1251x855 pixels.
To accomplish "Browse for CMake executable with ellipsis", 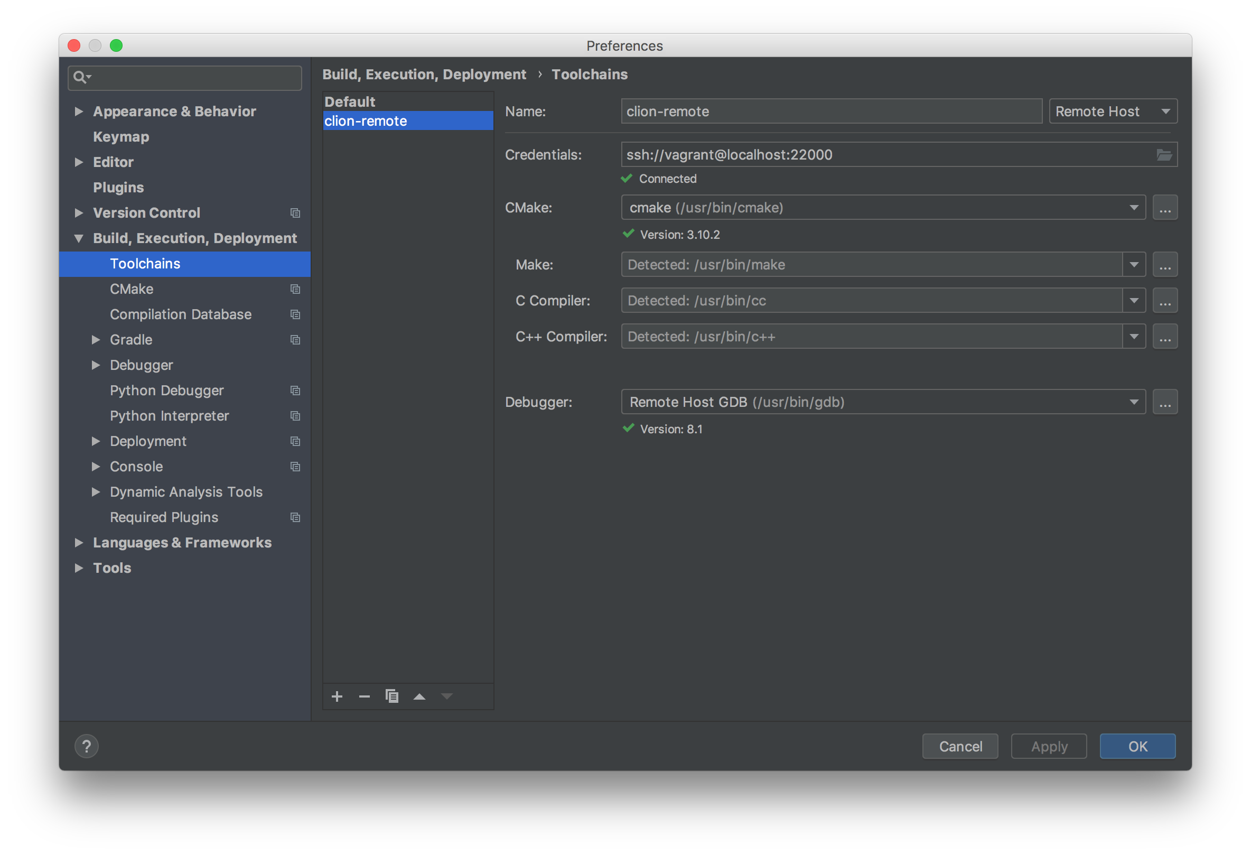I will click(1165, 208).
